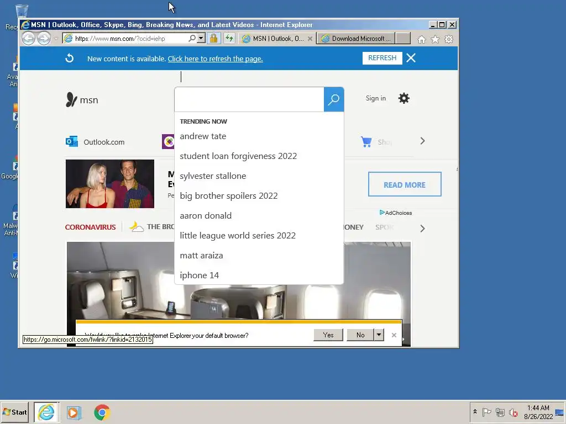Screen dimensions: 566x424
Task: Open Favorites star icon
Action: [435, 39]
